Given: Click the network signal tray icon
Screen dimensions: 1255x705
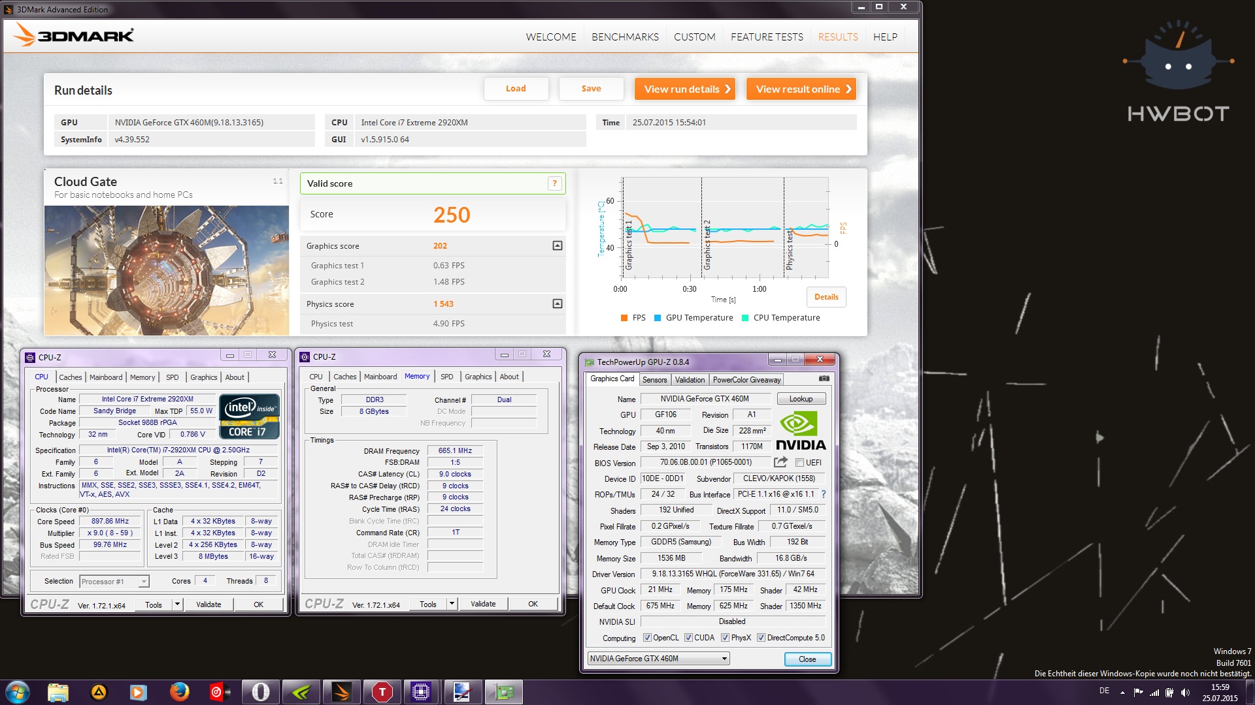Looking at the screenshot, I should click(1154, 692).
